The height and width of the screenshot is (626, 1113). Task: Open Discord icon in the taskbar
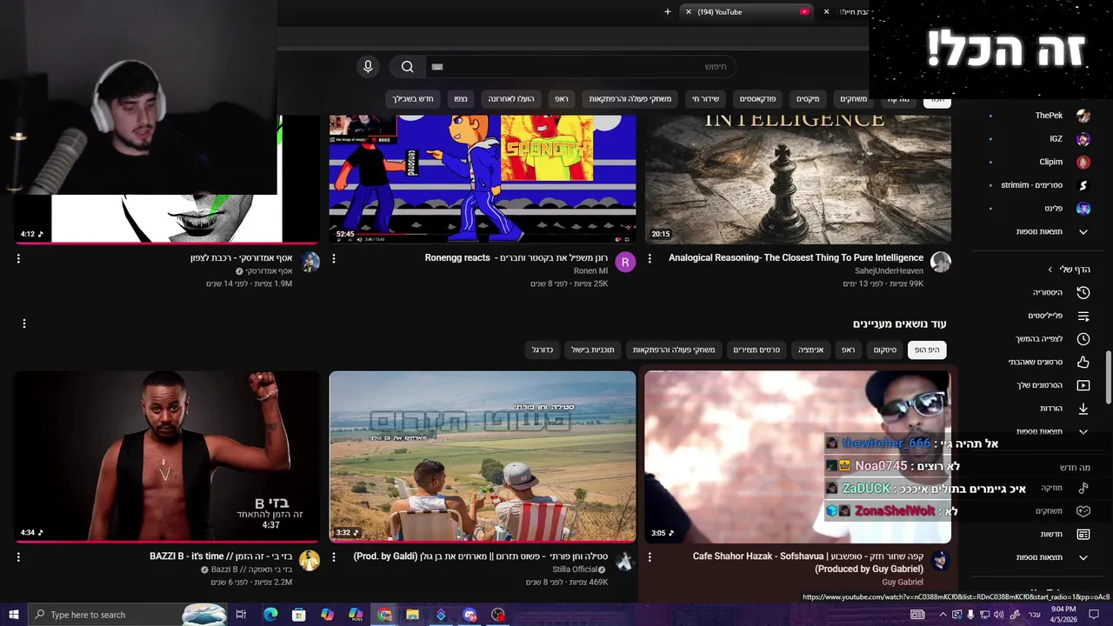click(x=470, y=615)
